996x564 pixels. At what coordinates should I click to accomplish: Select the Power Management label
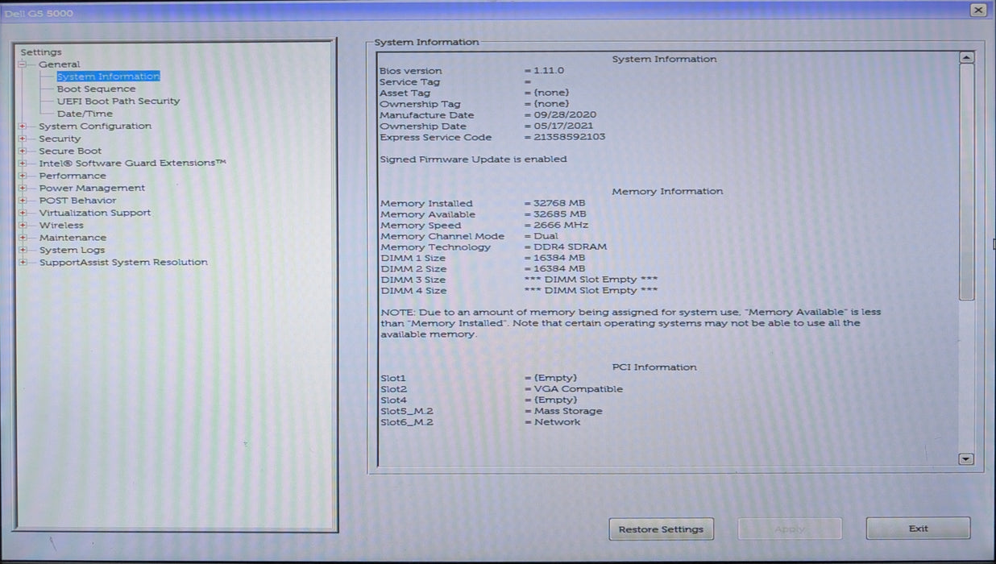click(x=92, y=189)
